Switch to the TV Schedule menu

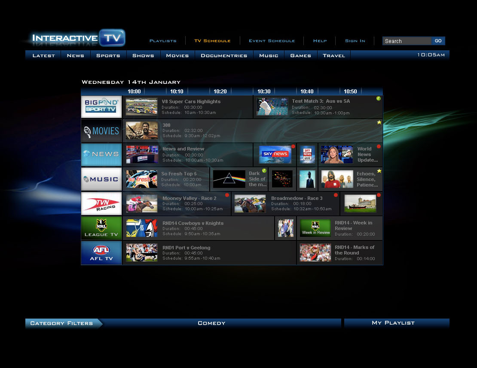point(212,40)
